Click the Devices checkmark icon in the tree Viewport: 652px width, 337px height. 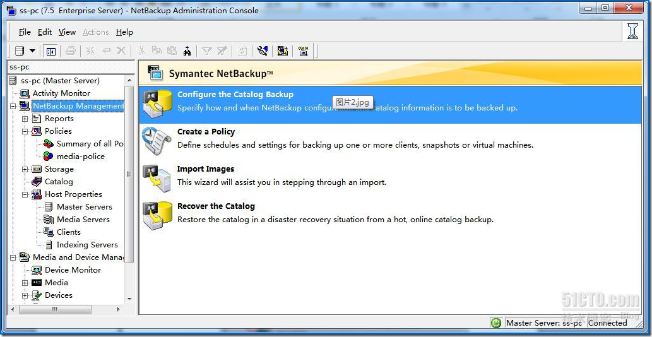pyautogui.click(x=37, y=295)
